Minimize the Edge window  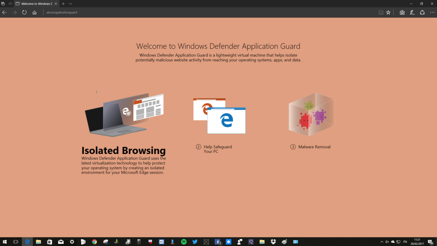411,4
